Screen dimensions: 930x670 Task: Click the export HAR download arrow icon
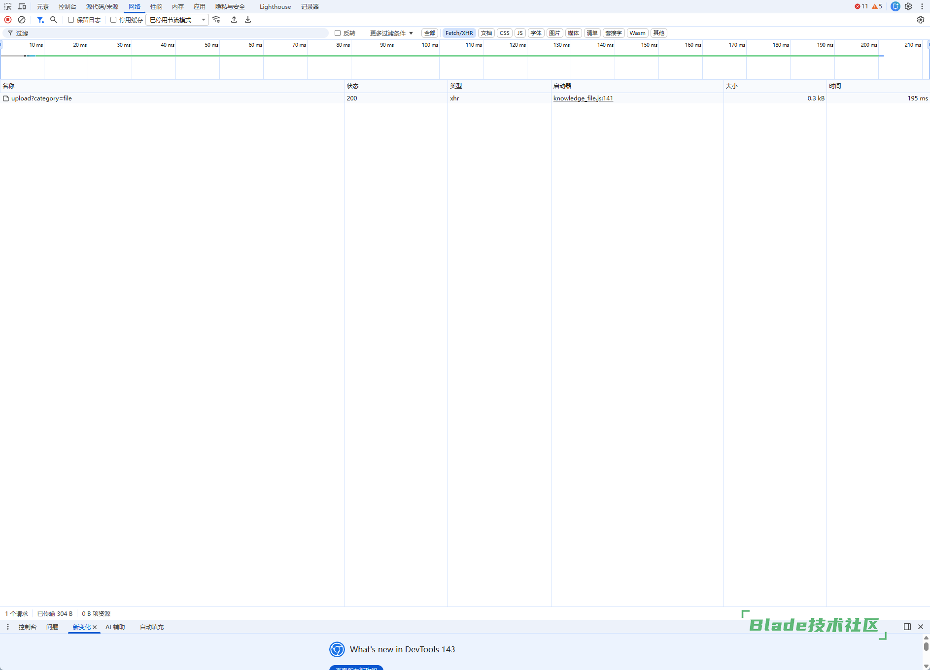[x=248, y=20]
